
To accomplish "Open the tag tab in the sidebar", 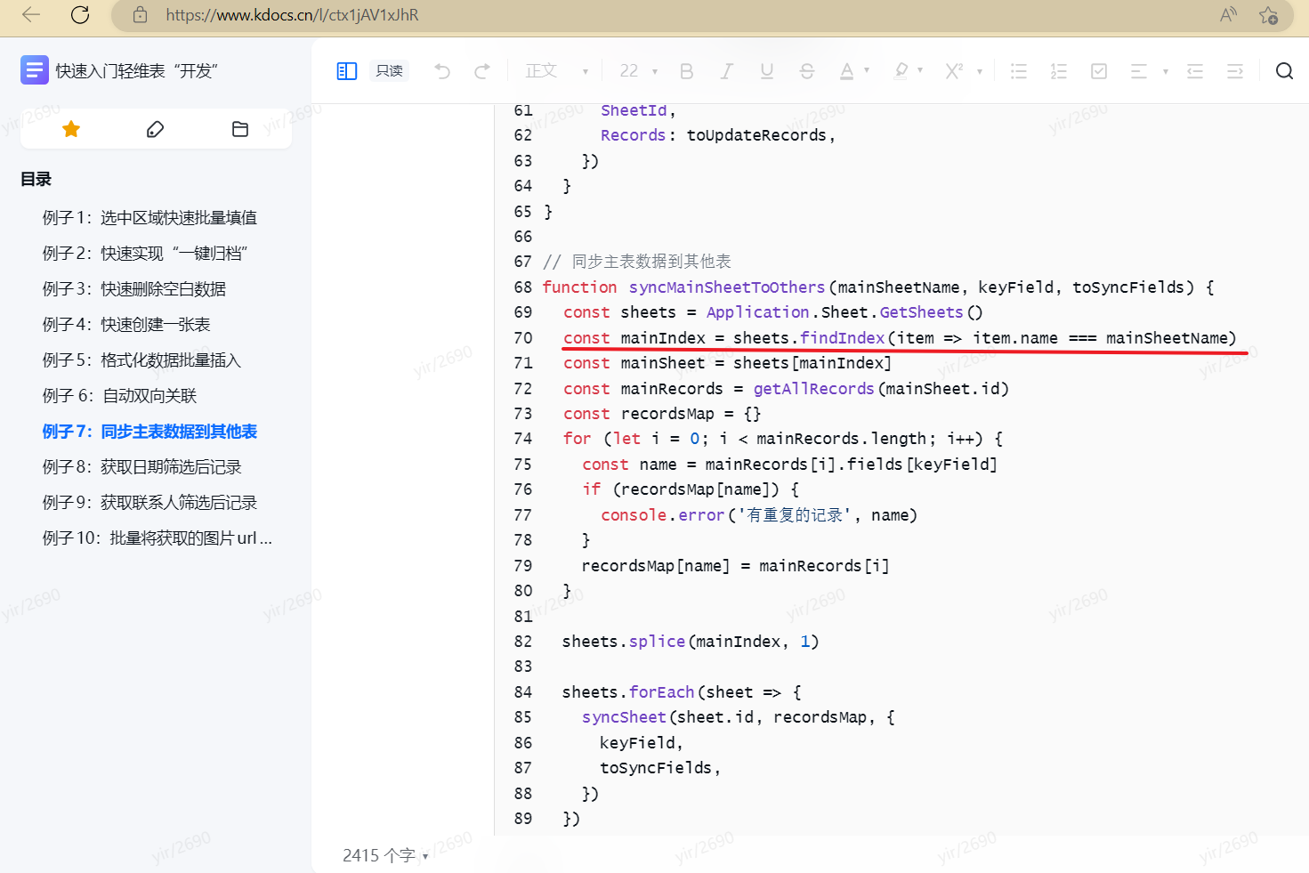I will (x=156, y=129).
